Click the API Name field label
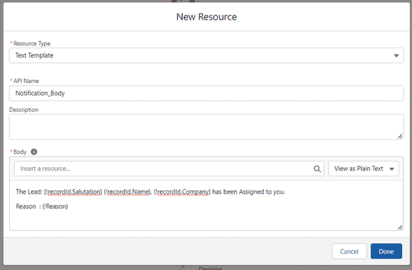 pos(26,80)
